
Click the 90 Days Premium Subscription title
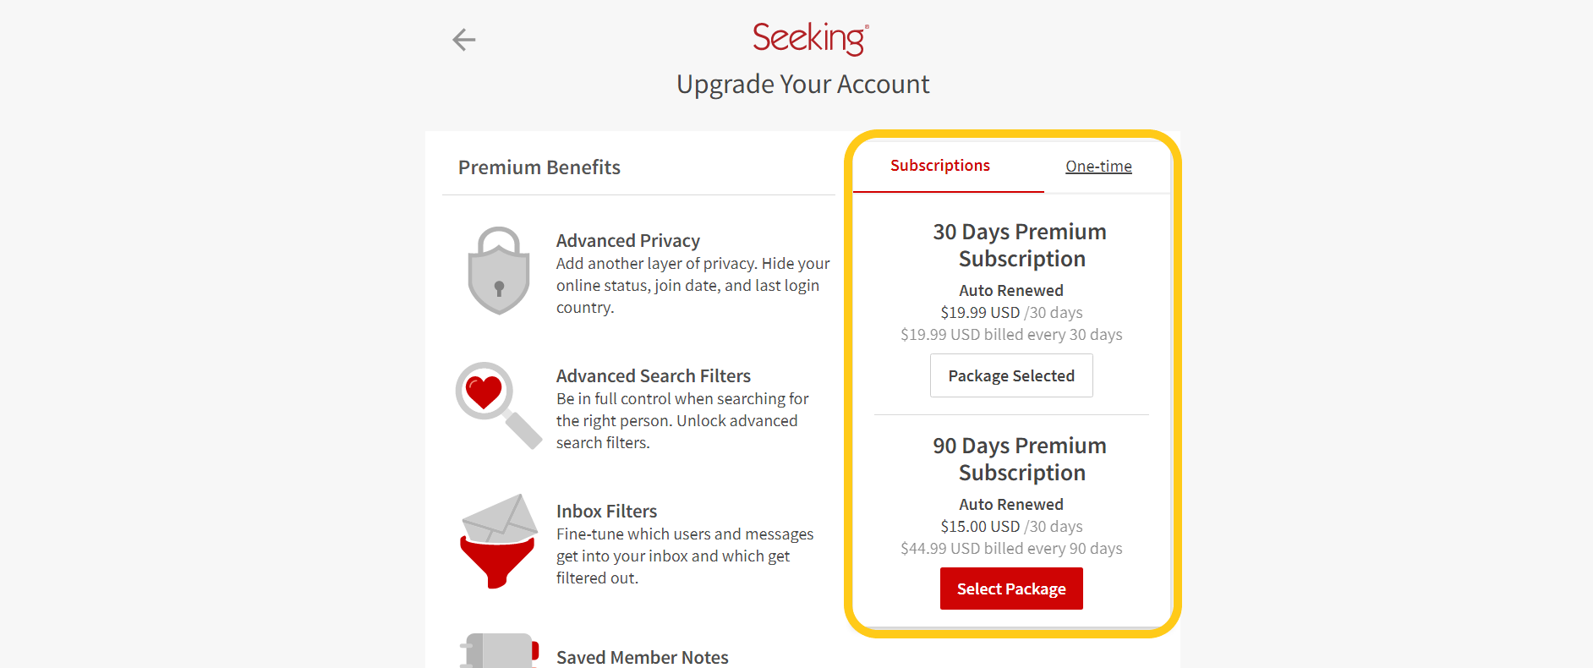pos(1021,459)
